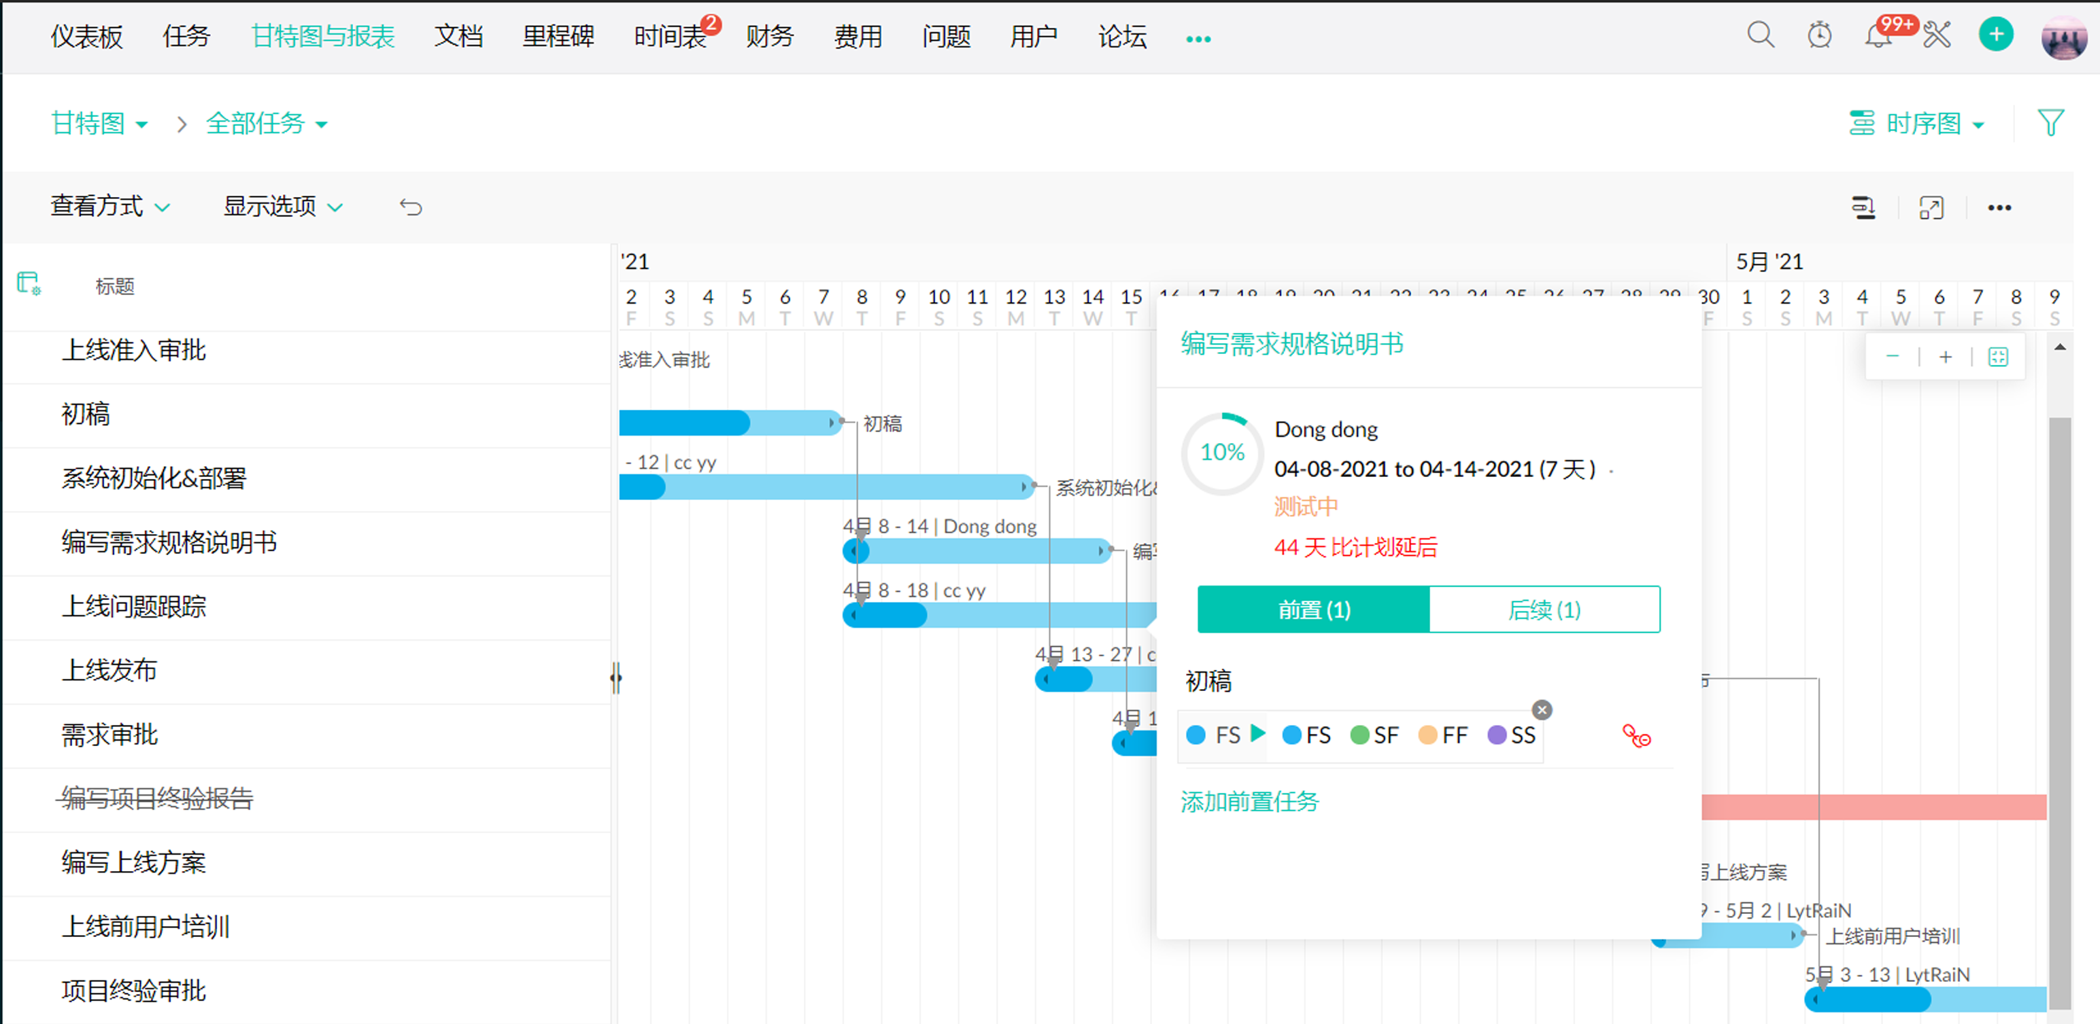Open the filter funnel icon
Viewport: 2100px width, 1024px height.
point(2050,123)
